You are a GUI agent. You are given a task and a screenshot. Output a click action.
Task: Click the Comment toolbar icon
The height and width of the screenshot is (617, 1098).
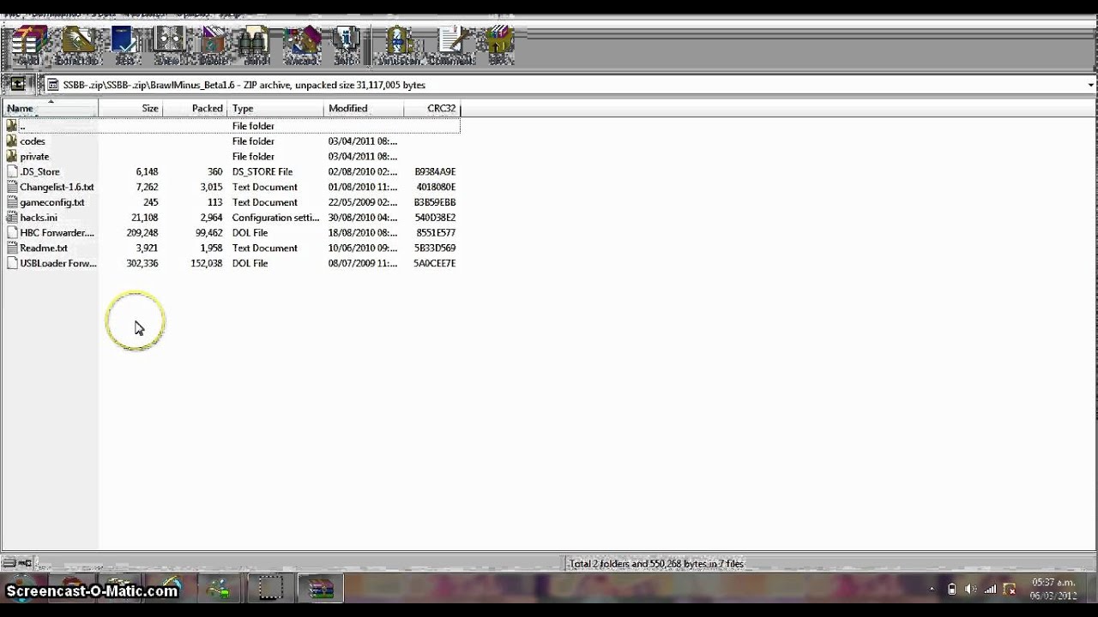pos(452,45)
